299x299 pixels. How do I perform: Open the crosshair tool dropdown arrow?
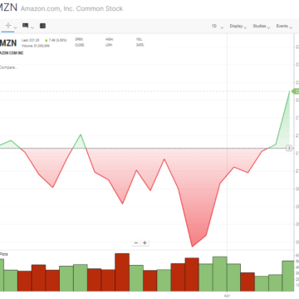pyautogui.click(x=15, y=27)
